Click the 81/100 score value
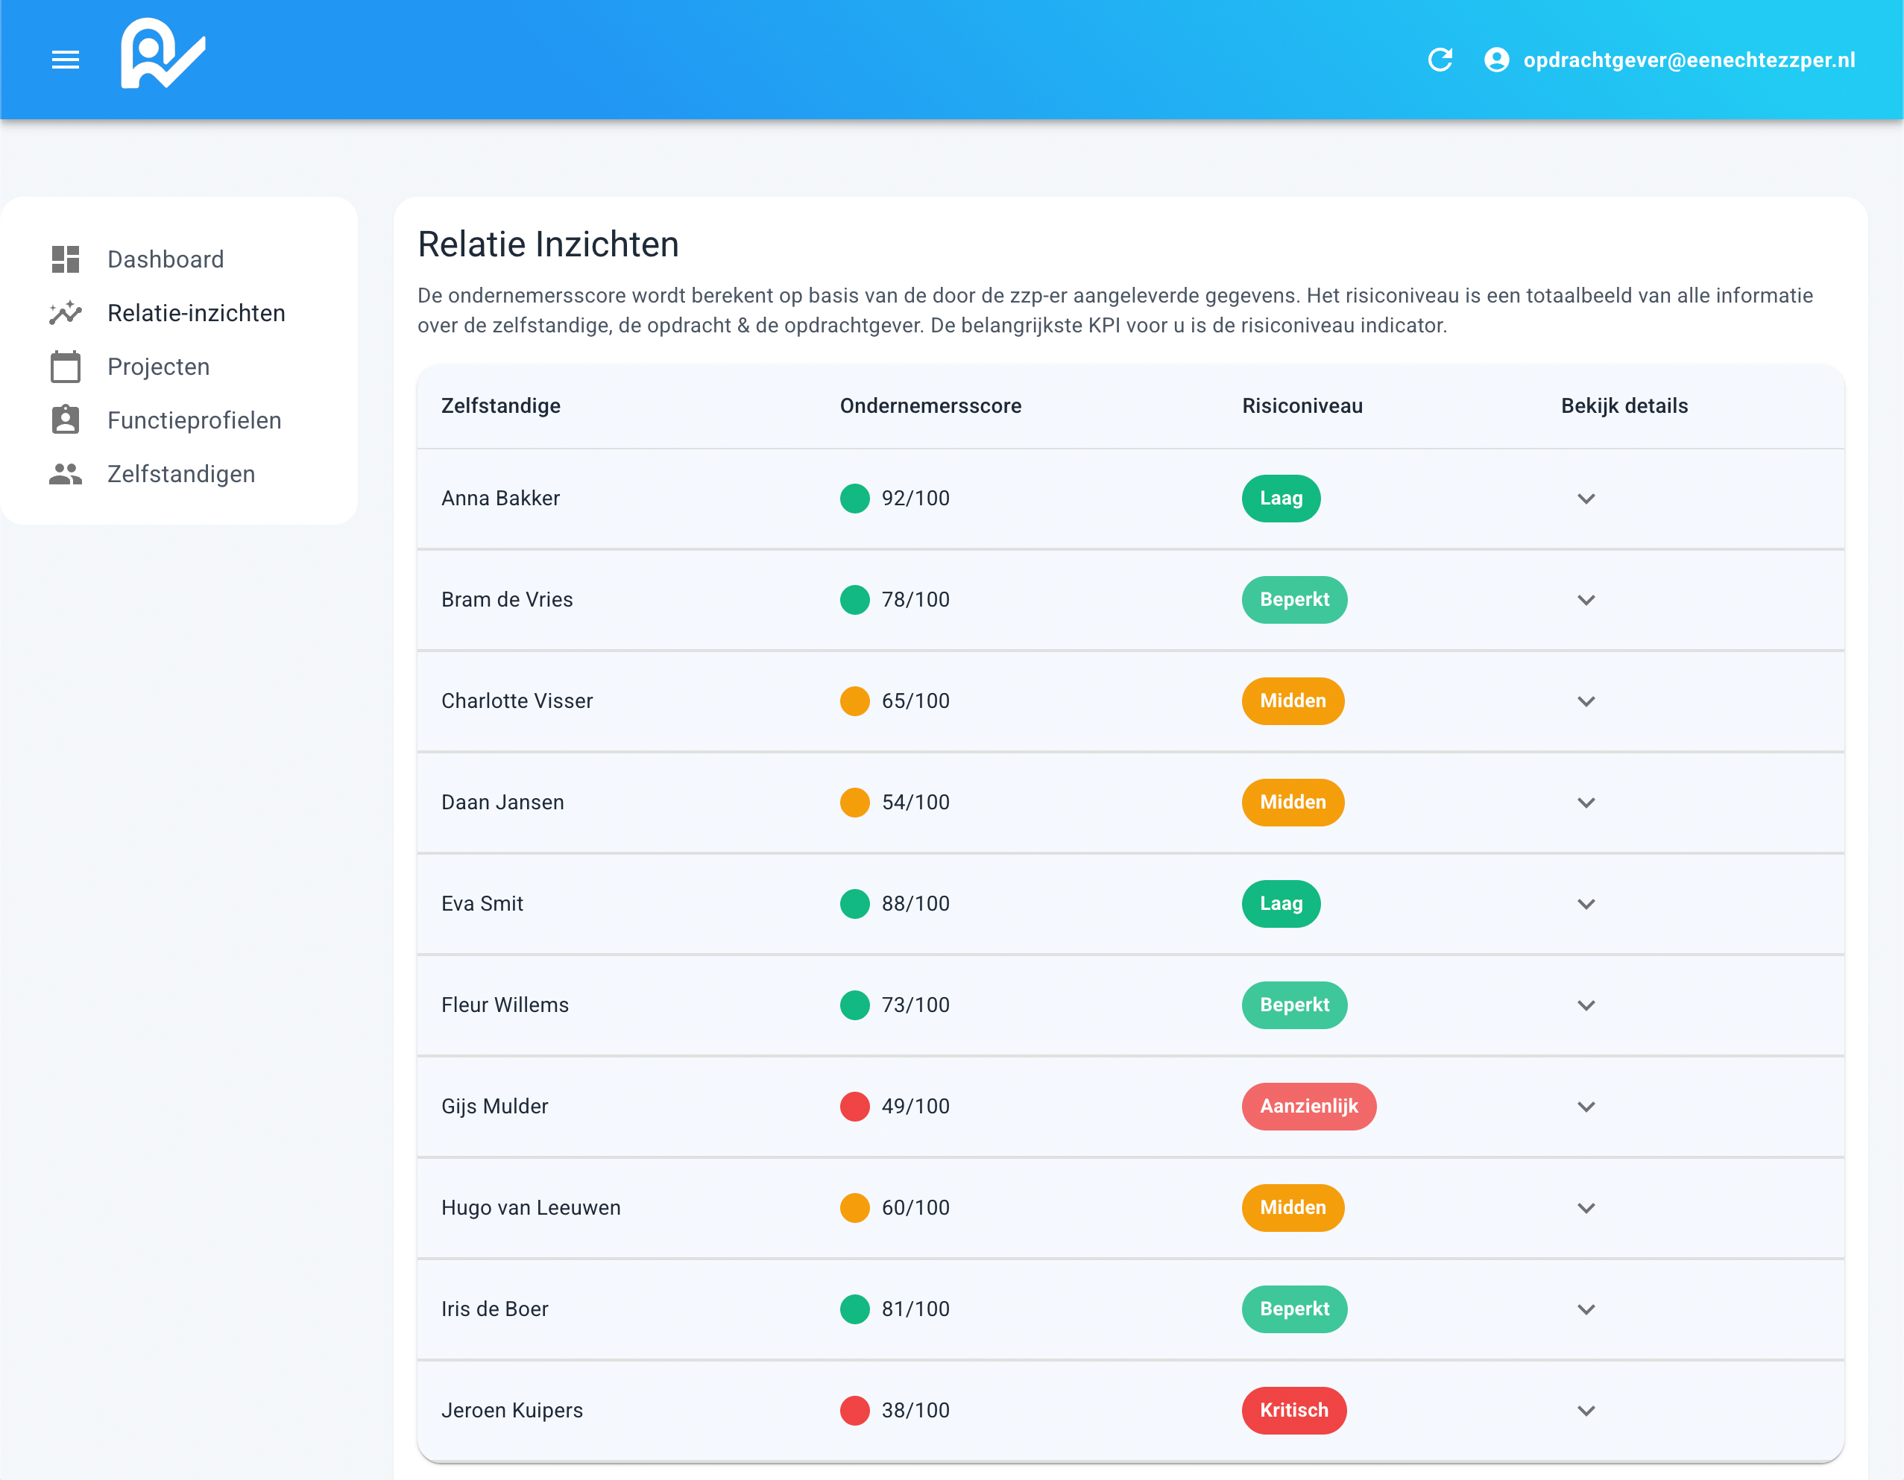 [x=915, y=1309]
